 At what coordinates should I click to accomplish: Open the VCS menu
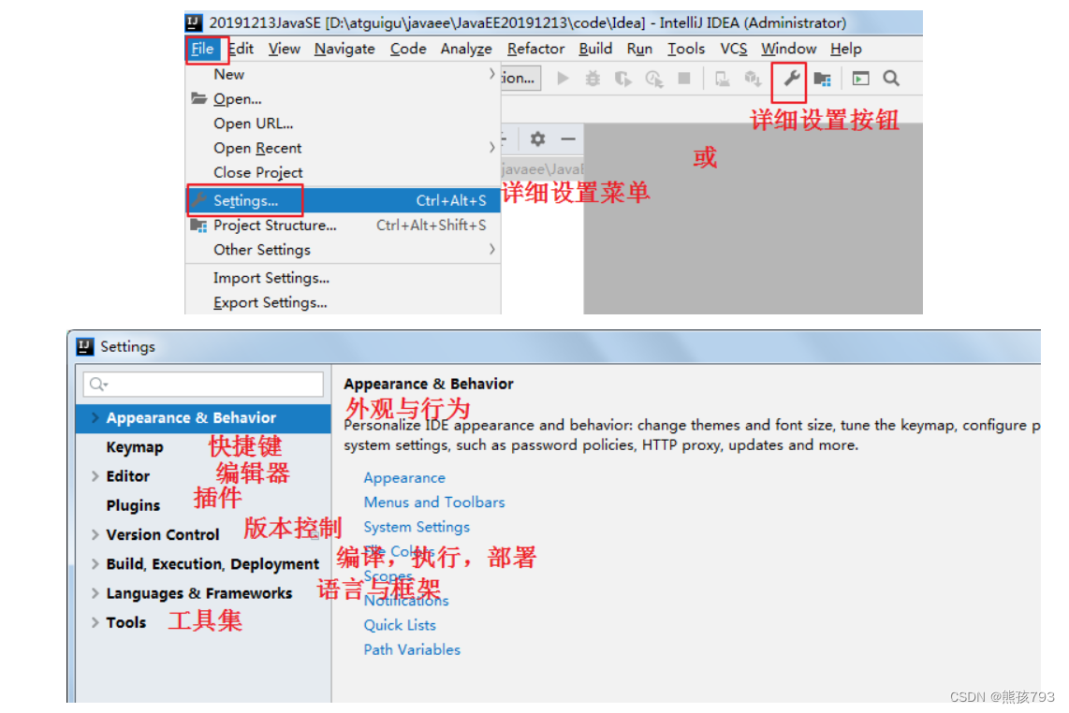click(x=734, y=49)
